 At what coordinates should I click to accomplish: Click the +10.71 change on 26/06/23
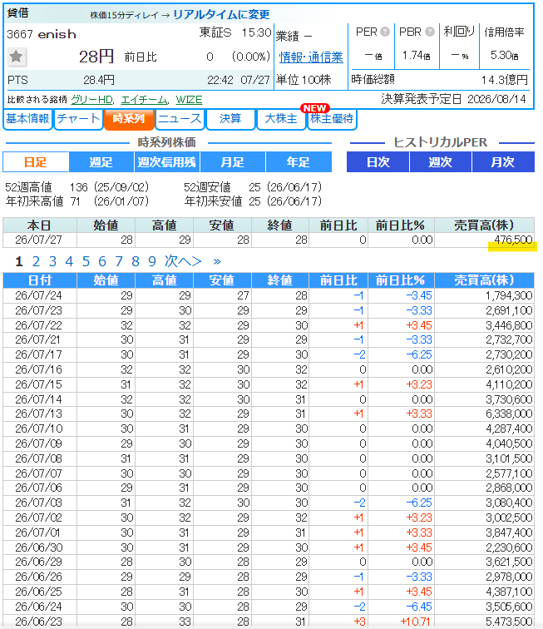[x=416, y=622]
